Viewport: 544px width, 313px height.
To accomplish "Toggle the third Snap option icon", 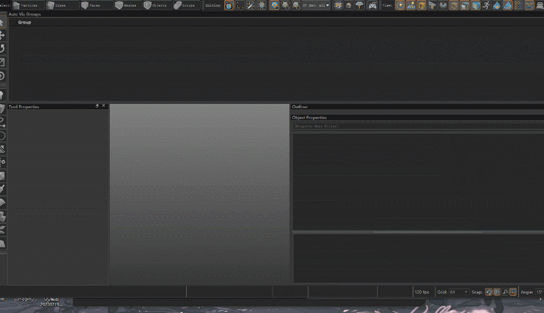I will [505, 292].
